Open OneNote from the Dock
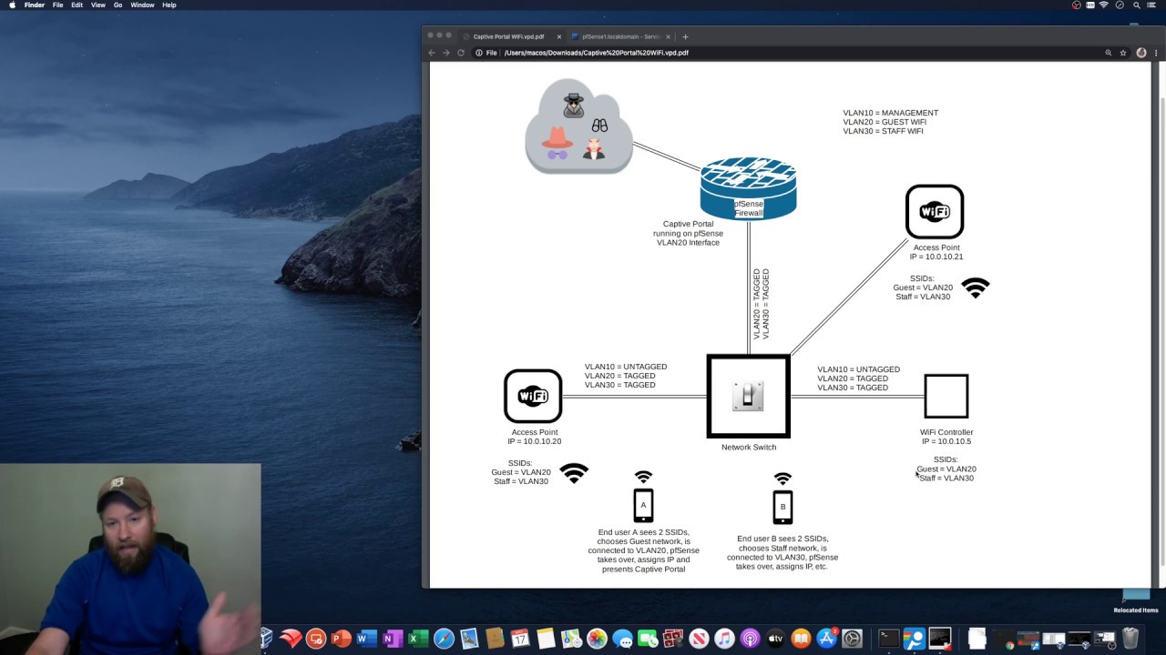The image size is (1166, 655). [393, 639]
